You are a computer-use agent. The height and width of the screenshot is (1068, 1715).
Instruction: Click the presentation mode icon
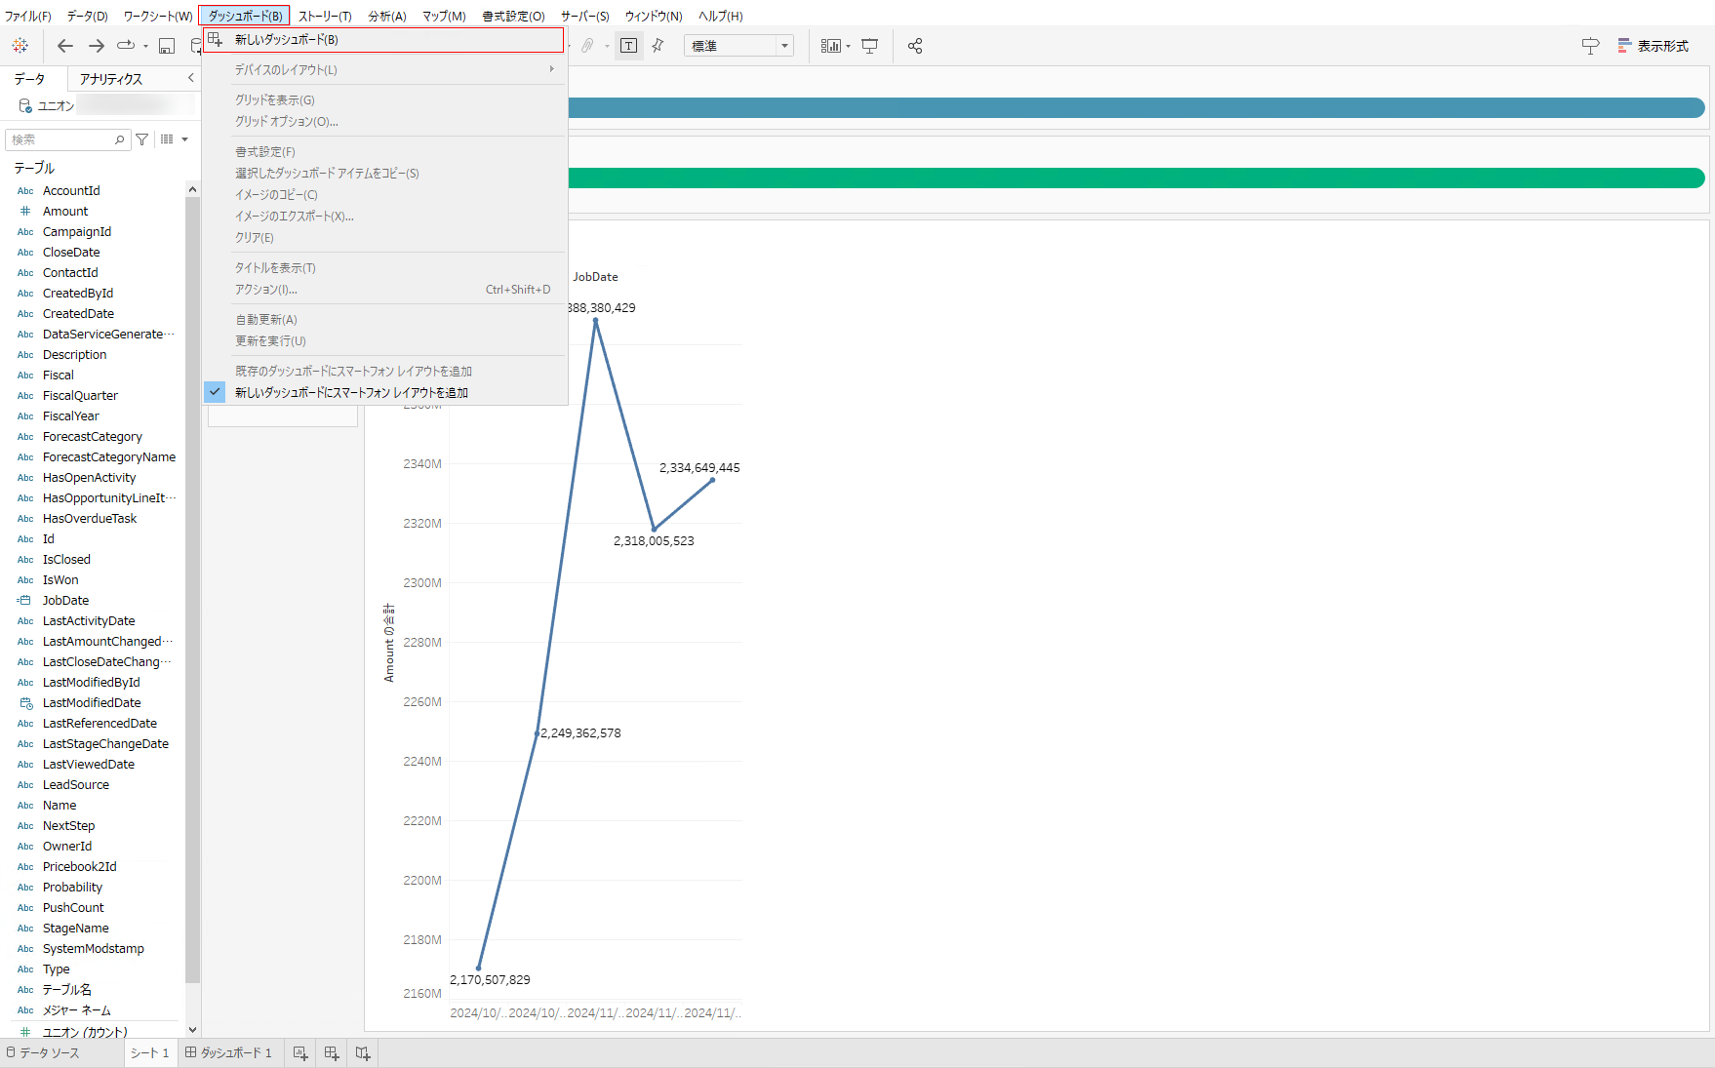[x=870, y=46]
